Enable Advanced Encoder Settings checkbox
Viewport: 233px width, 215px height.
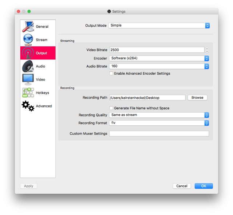[111, 74]
